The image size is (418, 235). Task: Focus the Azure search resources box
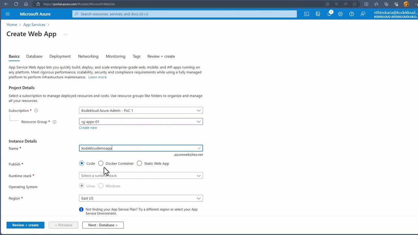tap(185, 14)
